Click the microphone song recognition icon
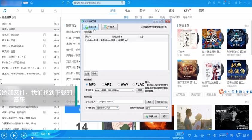Screen dimensions: 252x140 pos(129,3)
